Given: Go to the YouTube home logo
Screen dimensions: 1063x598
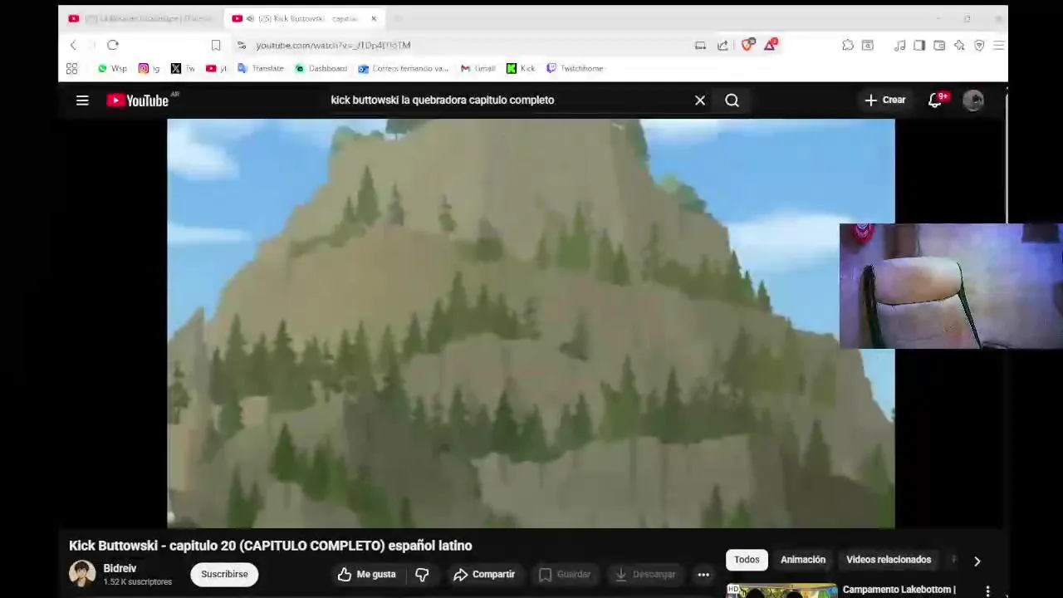Looking at the screenshot, I should tap(138, 100).
